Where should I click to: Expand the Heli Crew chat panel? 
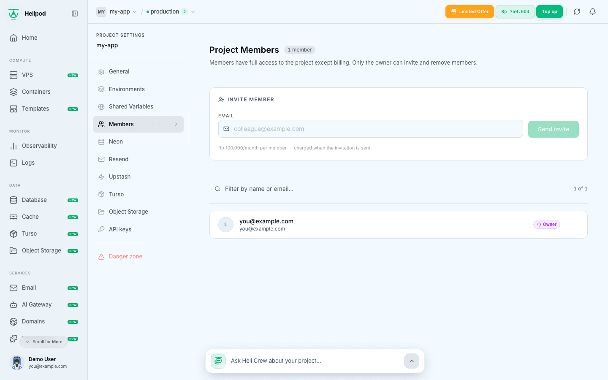411,361
